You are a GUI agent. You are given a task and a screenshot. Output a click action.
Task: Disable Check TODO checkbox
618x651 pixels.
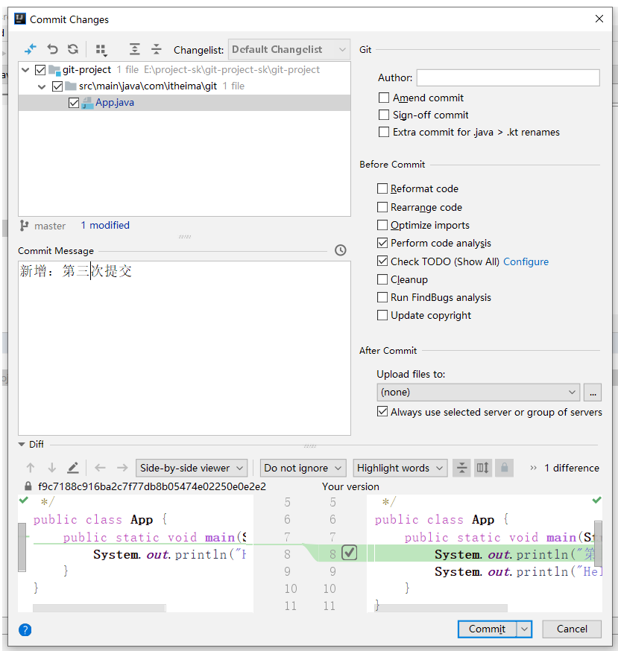coord(382,261)
